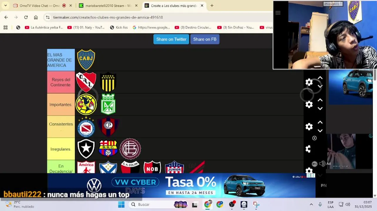Show hidden system tray icons
The height and width of the screenshot is (211, 377).
click(311, 204)
